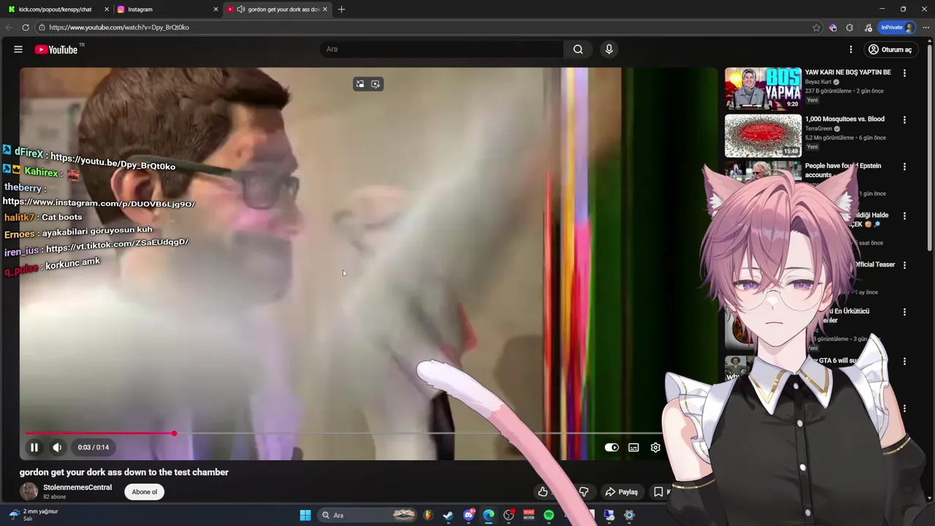Screen dimensions: 935x526
Task: Open the YouTube hamburger guide menu
Action: point(18,49)
